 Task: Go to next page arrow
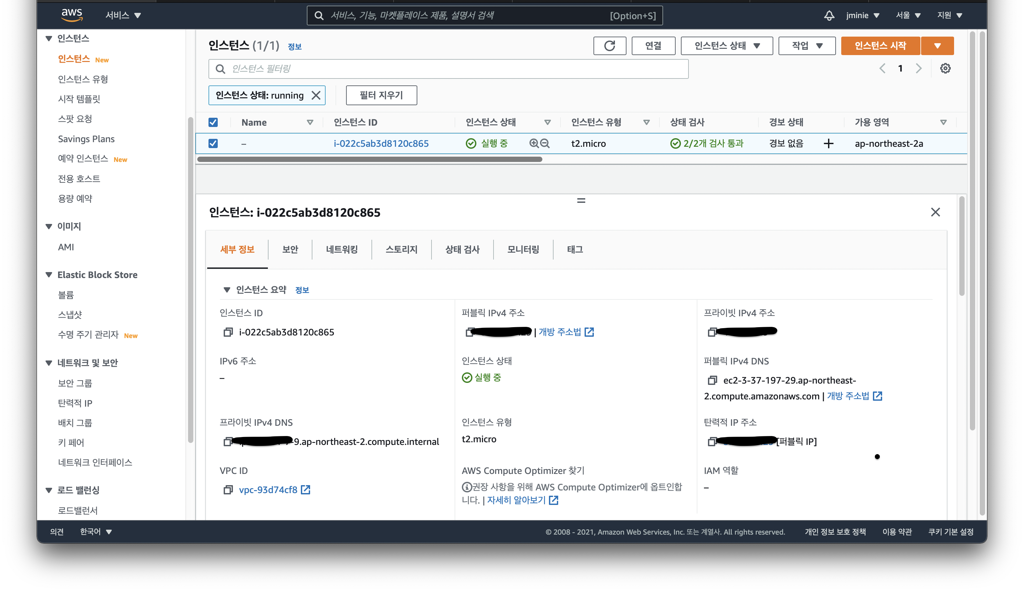[x=919, y=68]
